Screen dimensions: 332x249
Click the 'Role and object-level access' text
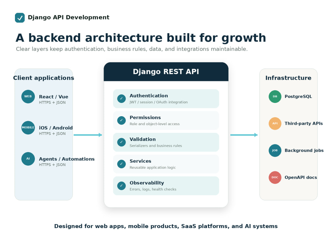click(155, 124)
